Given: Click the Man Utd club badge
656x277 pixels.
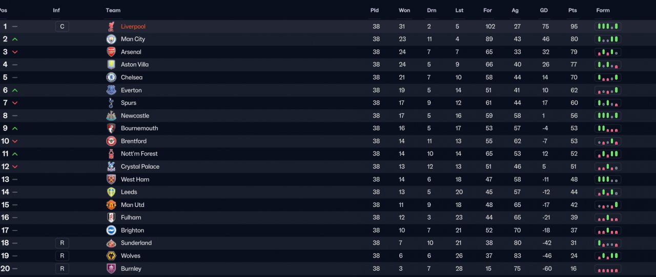Looking at the screenshot, I should [111, 205].
